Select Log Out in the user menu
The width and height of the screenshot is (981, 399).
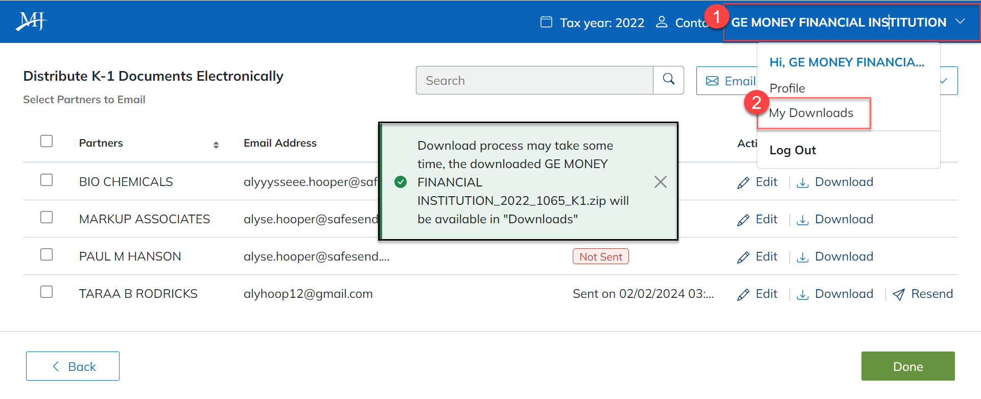792,150
